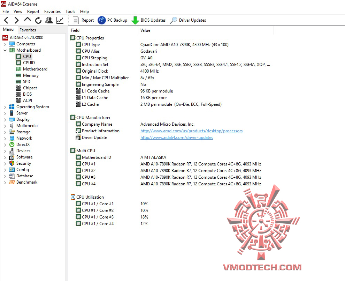Expand the Display tree node
Viewport: 345px width, 281px height.
tap(5, 120)
